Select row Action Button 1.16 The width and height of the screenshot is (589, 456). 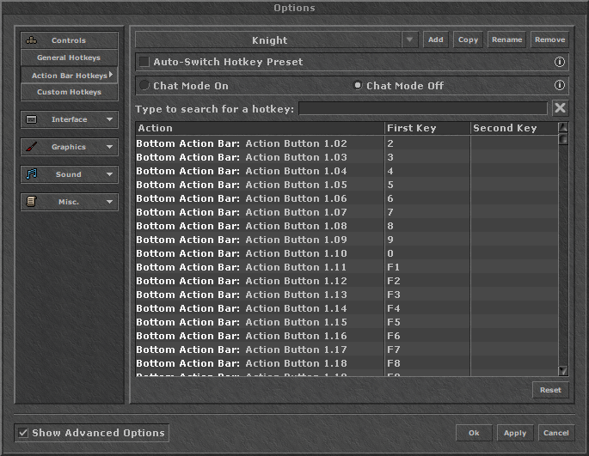coord(347,336)
